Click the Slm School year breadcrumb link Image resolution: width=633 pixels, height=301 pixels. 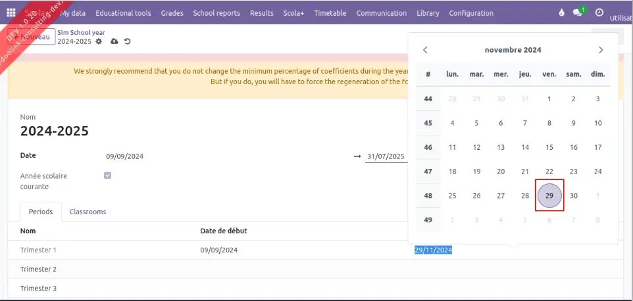coord(81,32)
